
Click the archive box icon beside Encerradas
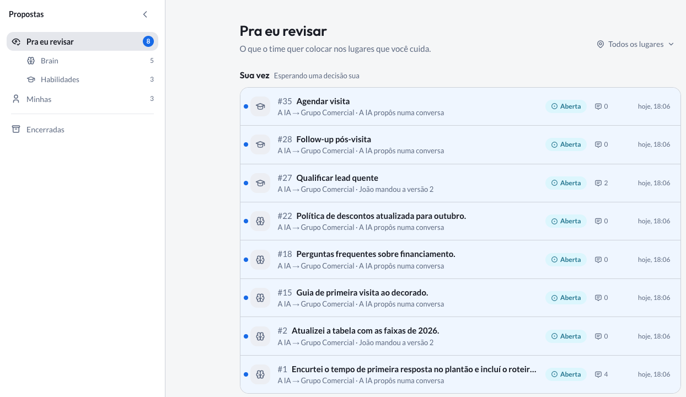point(16,130)
